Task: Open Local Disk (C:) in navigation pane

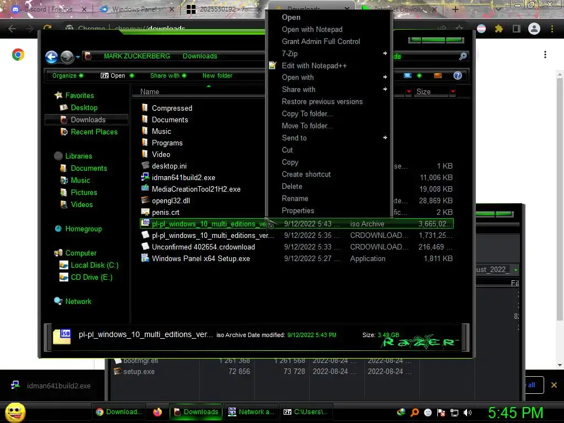Action: click(x=89, y=265)
